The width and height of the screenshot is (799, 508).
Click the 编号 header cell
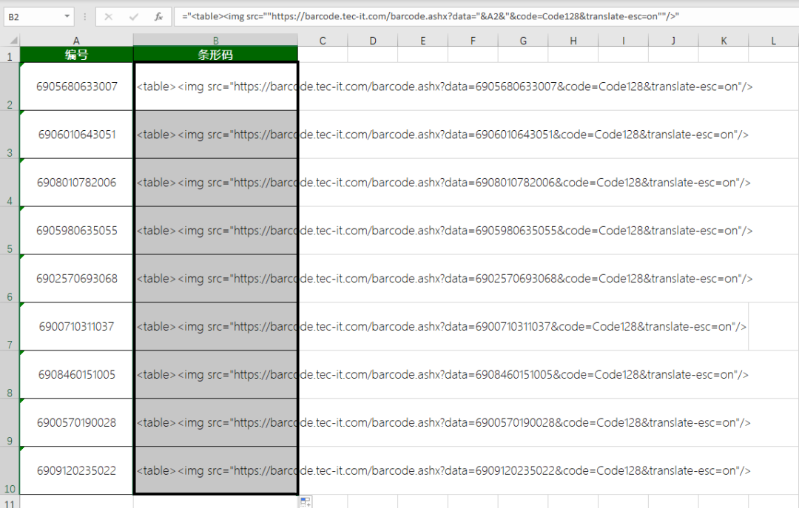point(76,55)
